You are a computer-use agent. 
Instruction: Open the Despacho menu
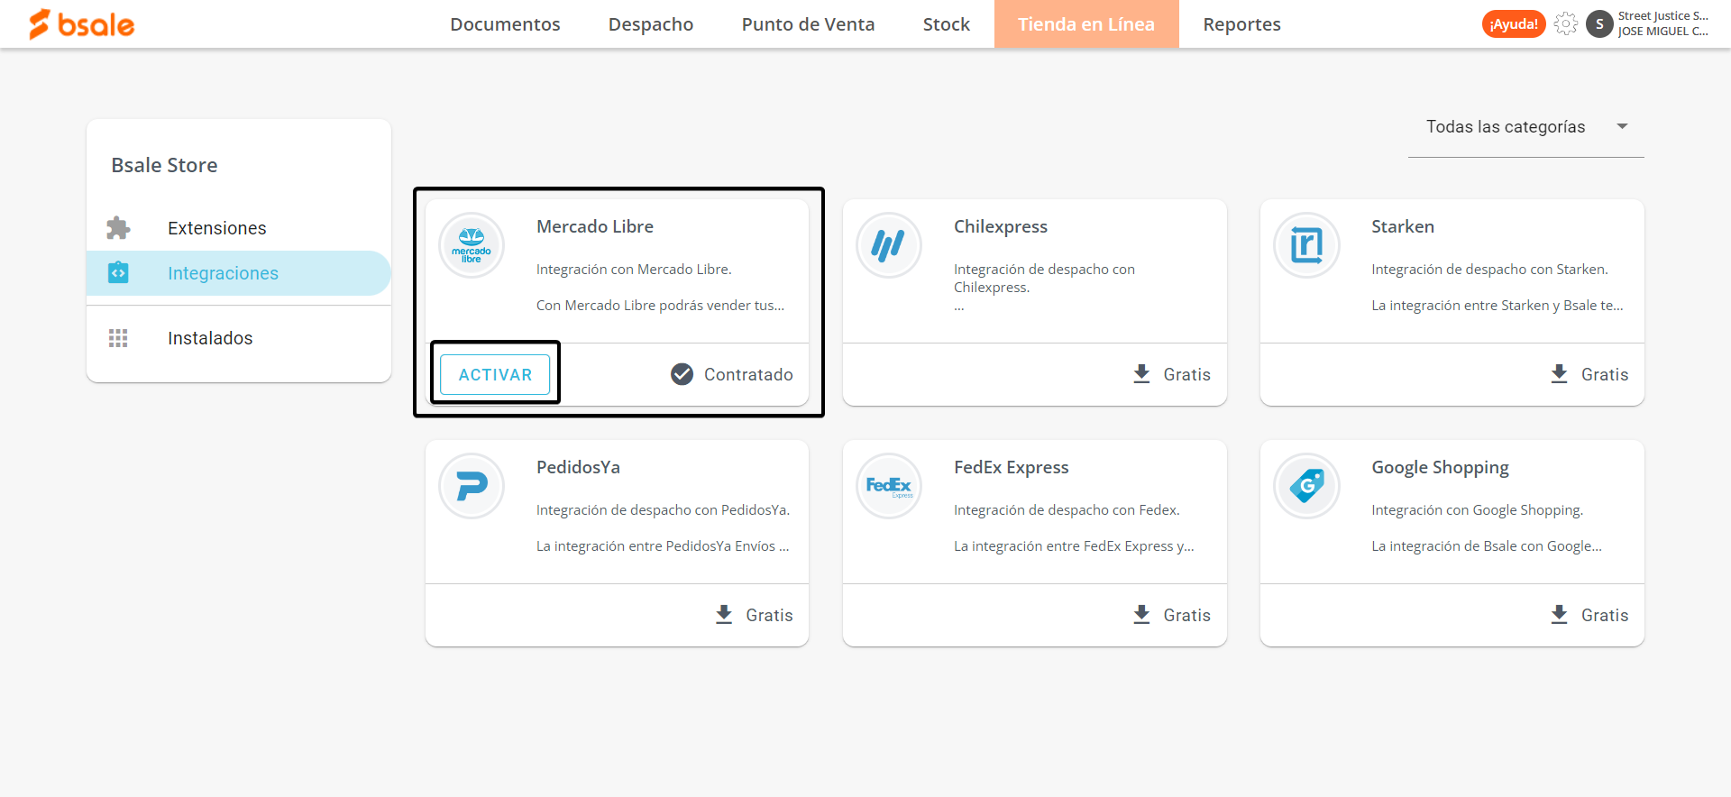651,24
